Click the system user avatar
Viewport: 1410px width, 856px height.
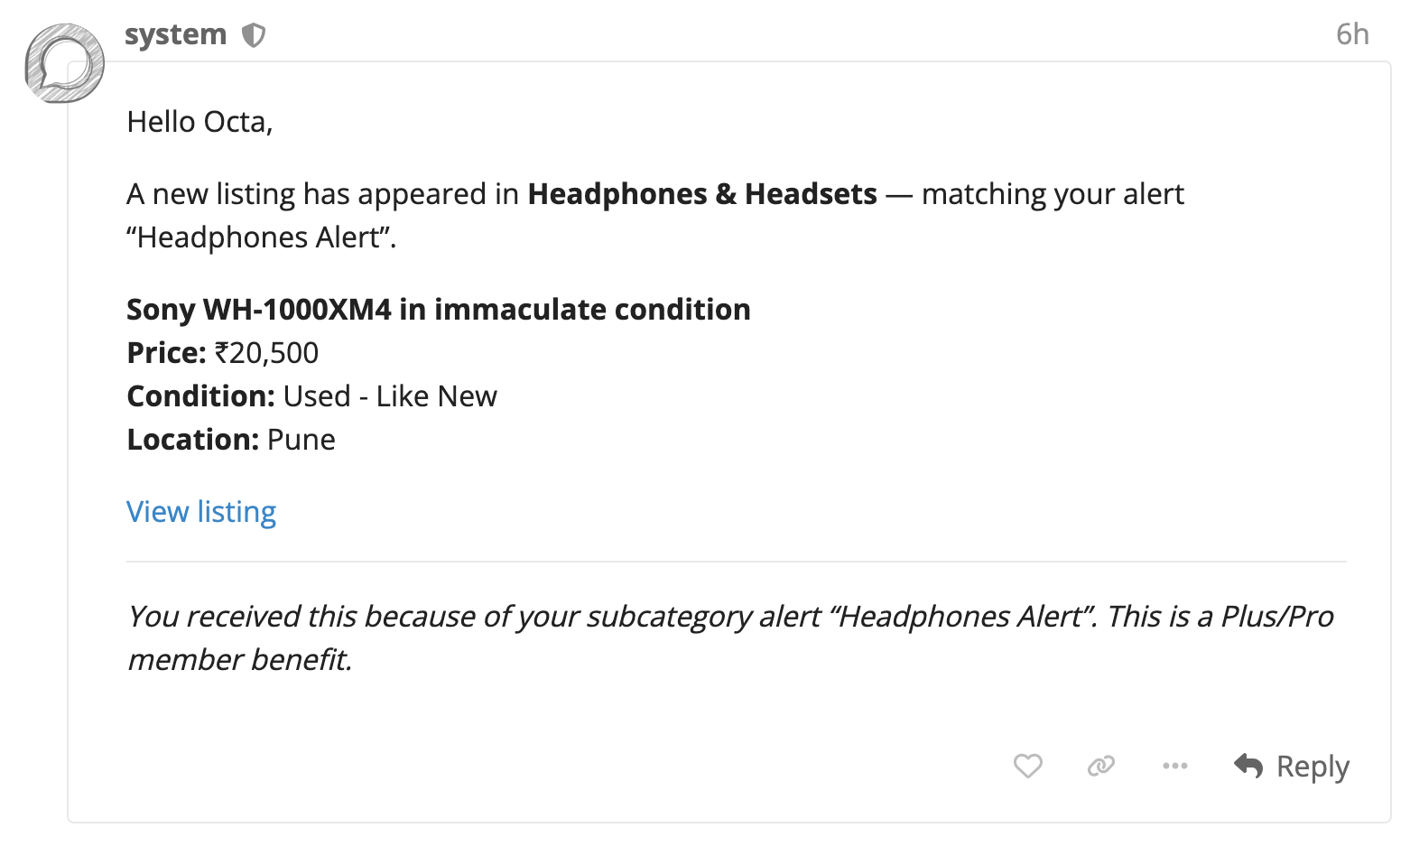[64, 63]
